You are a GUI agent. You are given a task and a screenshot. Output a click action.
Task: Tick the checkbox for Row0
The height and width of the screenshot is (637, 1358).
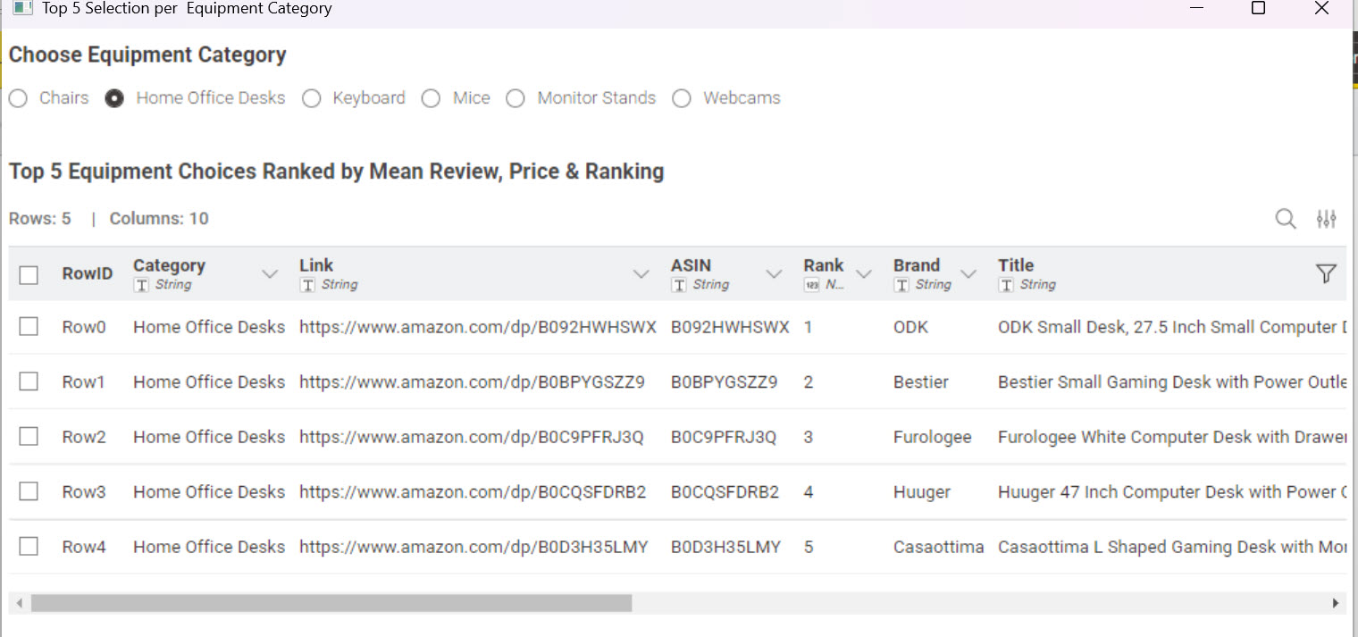tap(29, 327)
